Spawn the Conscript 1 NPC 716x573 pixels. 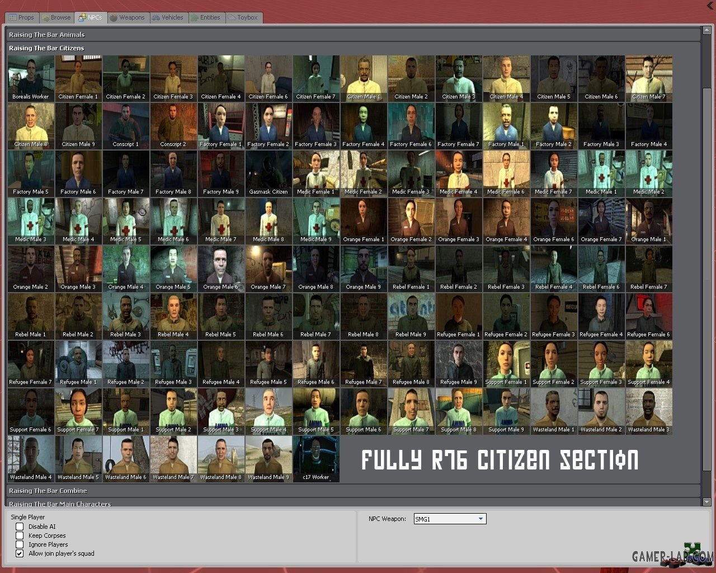pyautogui.click(x=126, y=126)
